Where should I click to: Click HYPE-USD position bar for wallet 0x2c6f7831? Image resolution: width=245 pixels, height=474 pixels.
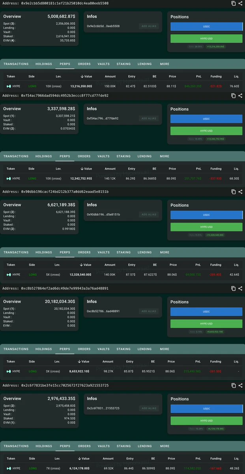206,421
